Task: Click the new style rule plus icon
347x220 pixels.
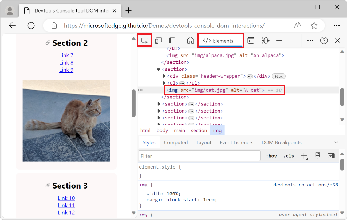Action: coord(304,156)
